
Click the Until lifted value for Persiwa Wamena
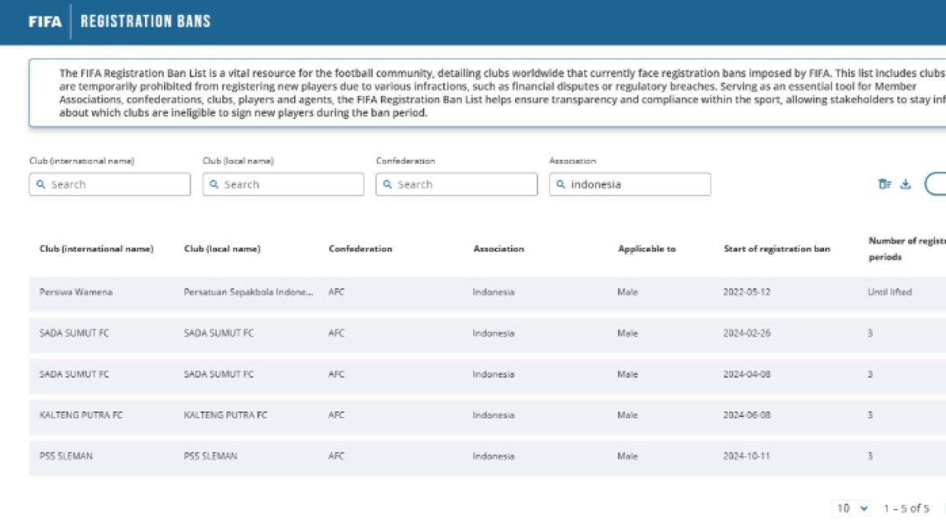pos(890,292)
